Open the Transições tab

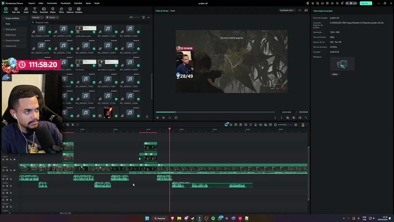[44, 10]
